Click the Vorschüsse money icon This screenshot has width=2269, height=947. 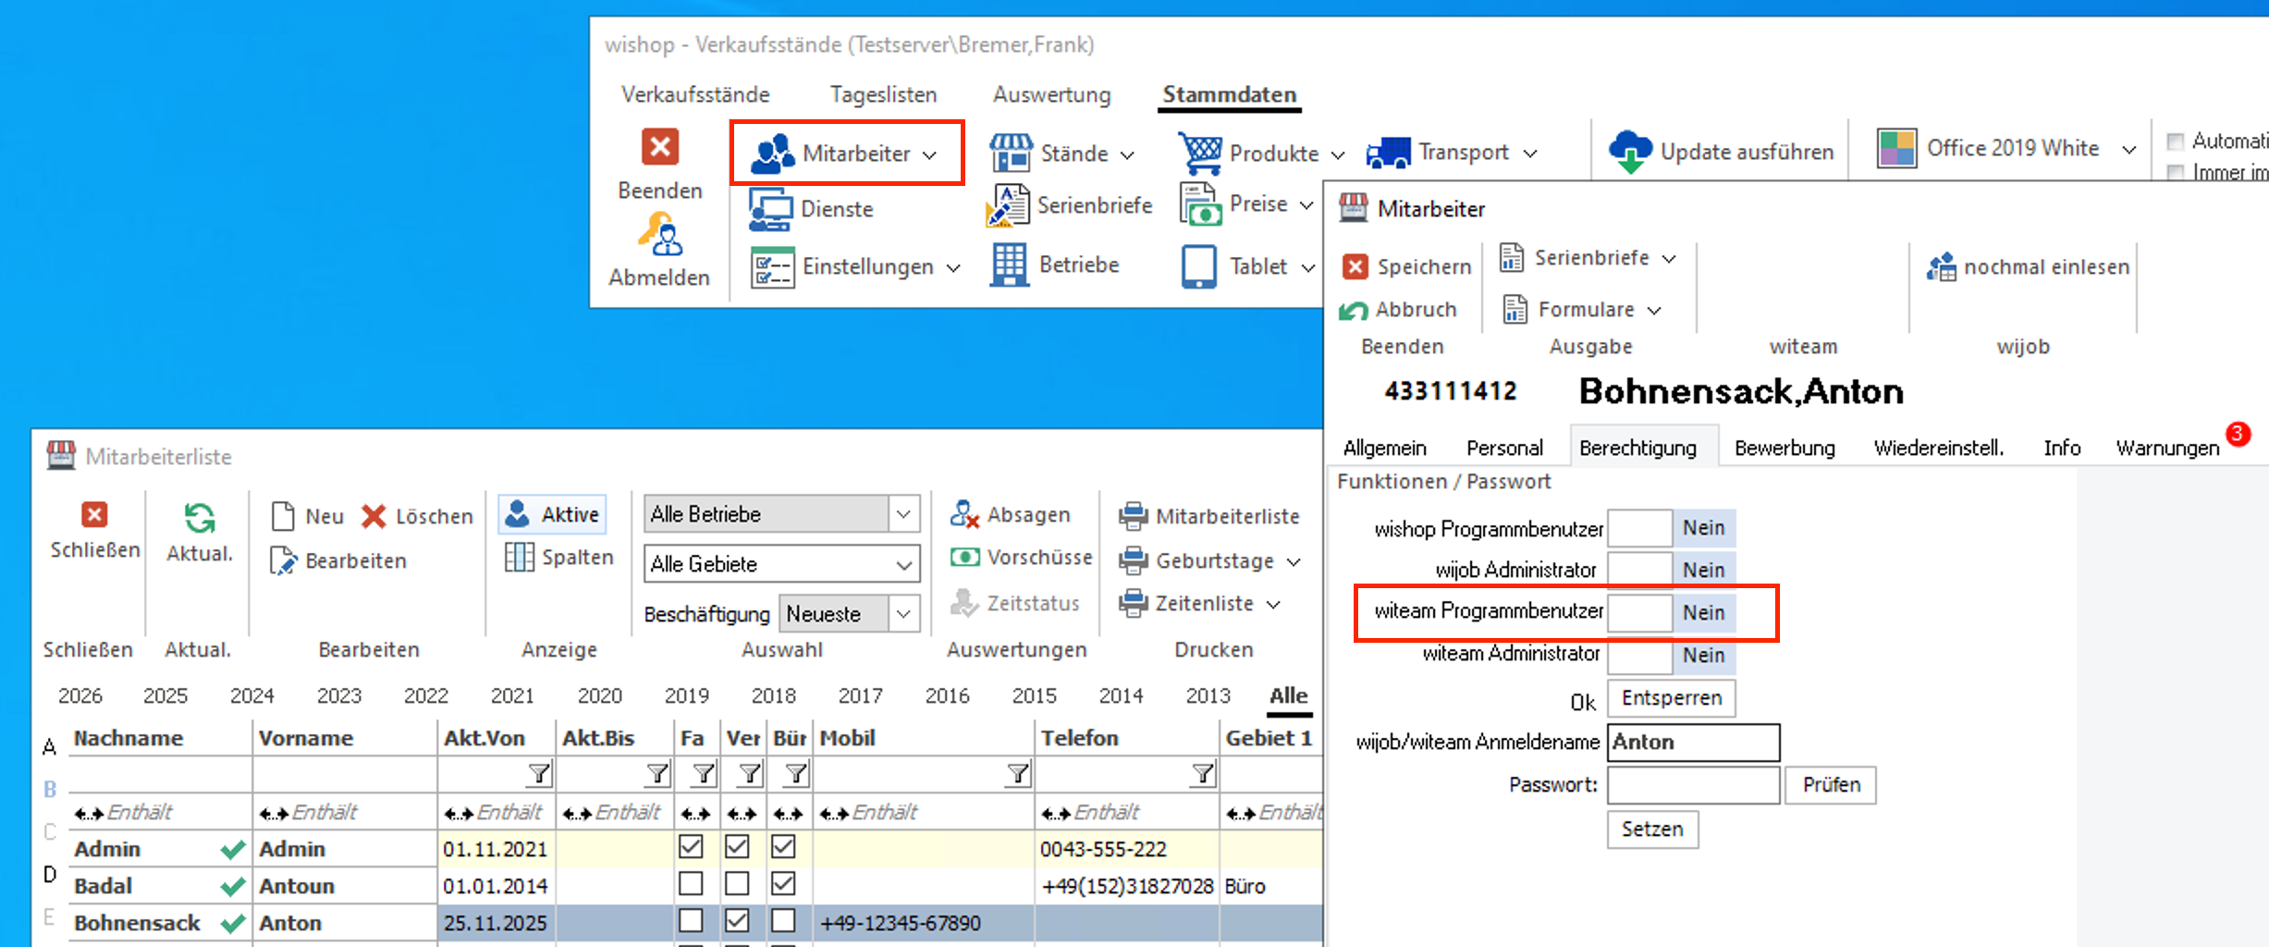[964, 558]
